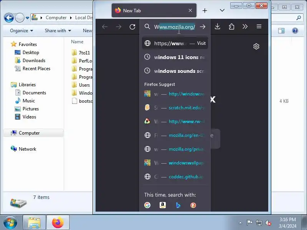This screenshot has width=307, height=230.
Task: Open the Action Center flag icon
Action: [x=249, y=223]
